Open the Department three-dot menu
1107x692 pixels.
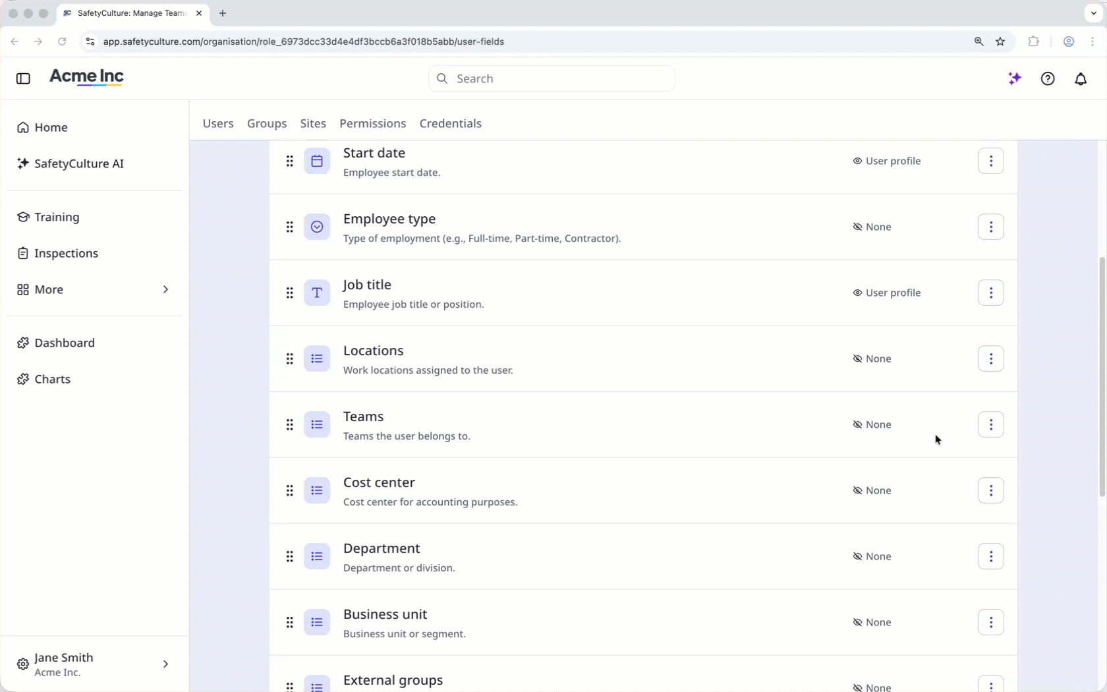(990, 556)
